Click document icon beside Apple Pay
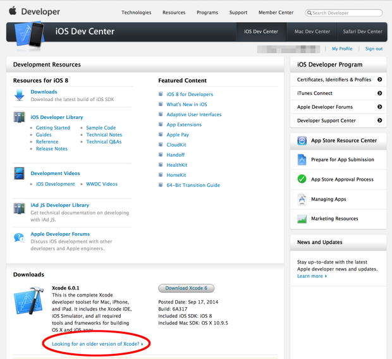The image size is (392, 359). (161, 134)
